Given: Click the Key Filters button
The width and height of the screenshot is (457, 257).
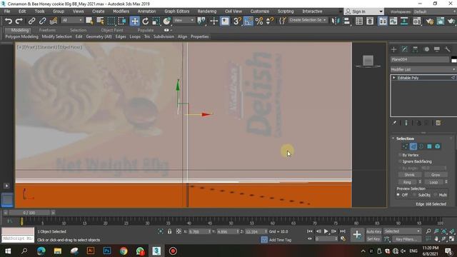Looking at the screenshot, I should point(406,239).
